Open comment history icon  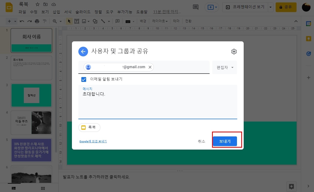tap(195, 7)
